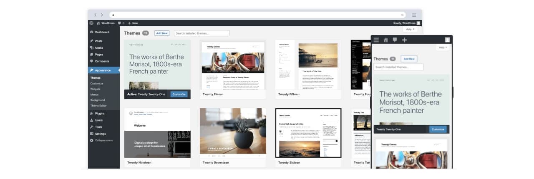Click the browser back arrow
Viewport: 534px width, 179px height.
click(95, 15)
